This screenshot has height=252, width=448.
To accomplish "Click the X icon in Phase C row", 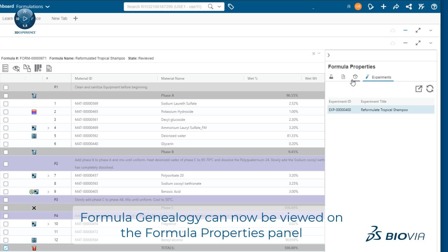I will pos(34,208).
